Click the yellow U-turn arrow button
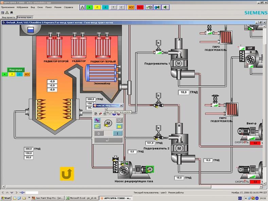 click(67, 173)
